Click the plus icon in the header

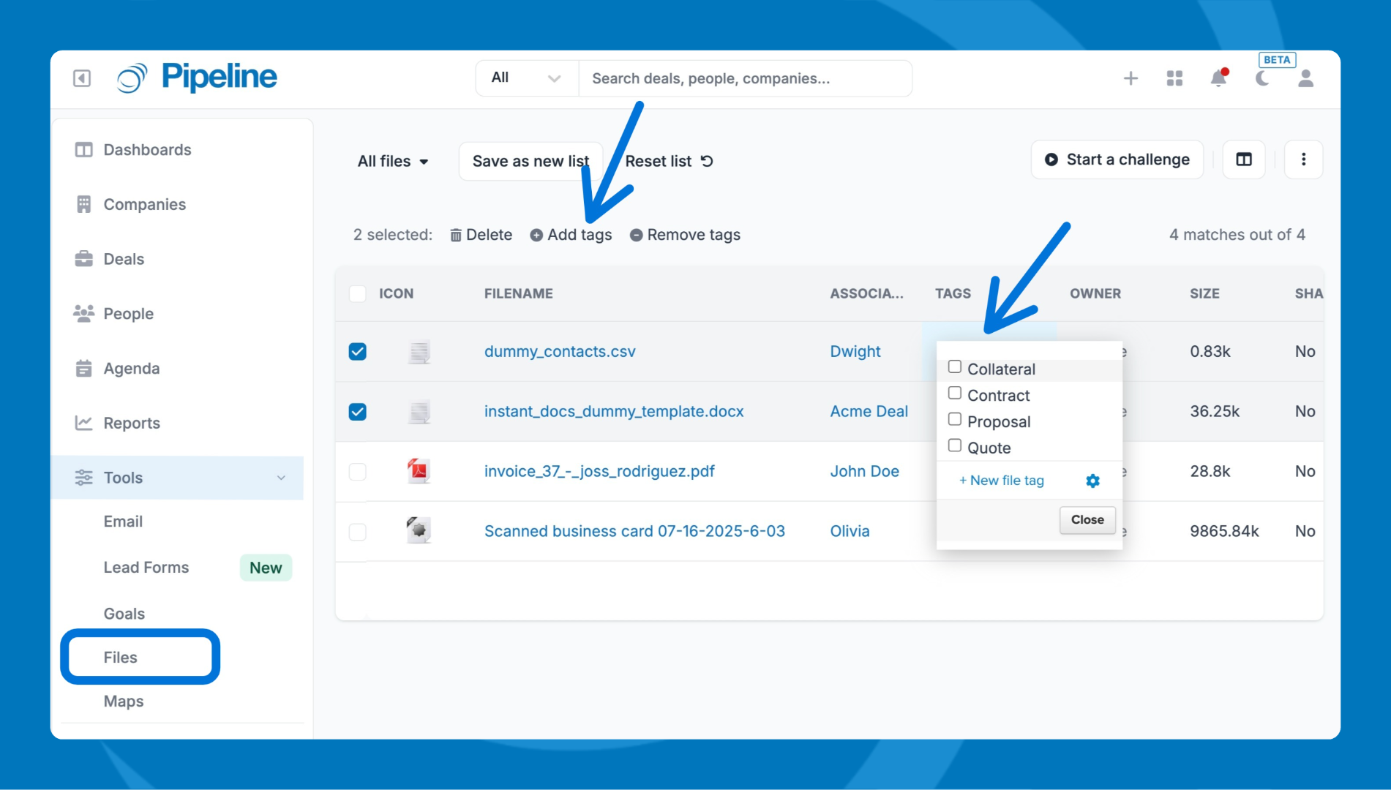click(1131, 78)
